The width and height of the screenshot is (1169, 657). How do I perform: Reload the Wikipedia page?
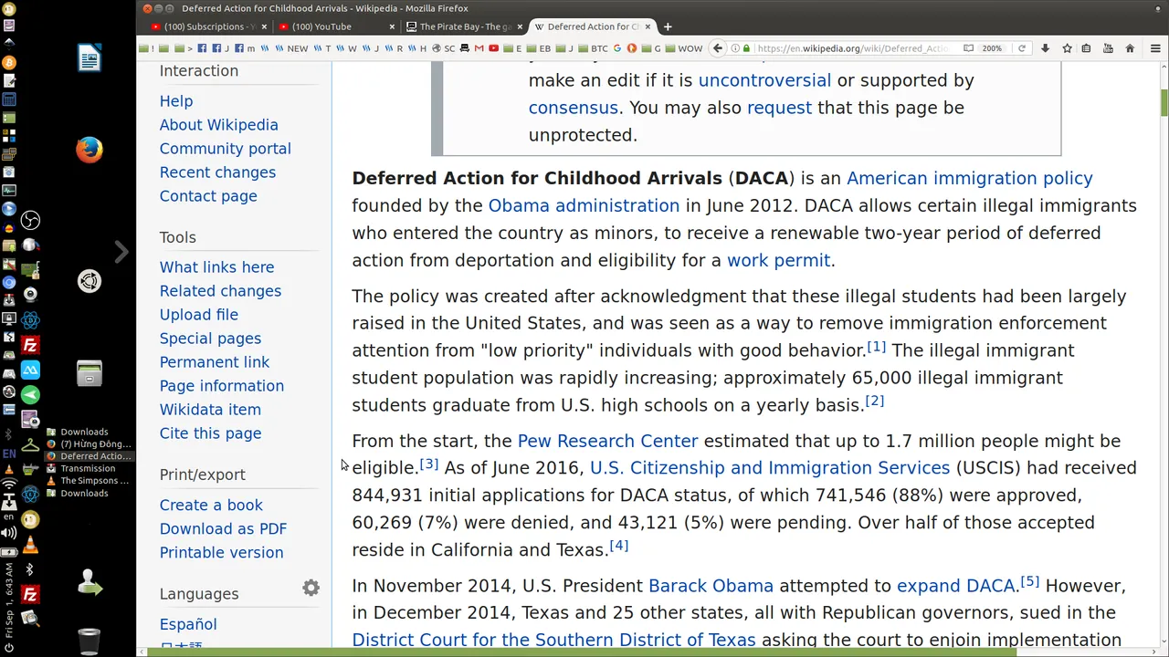click(1021, 48)
